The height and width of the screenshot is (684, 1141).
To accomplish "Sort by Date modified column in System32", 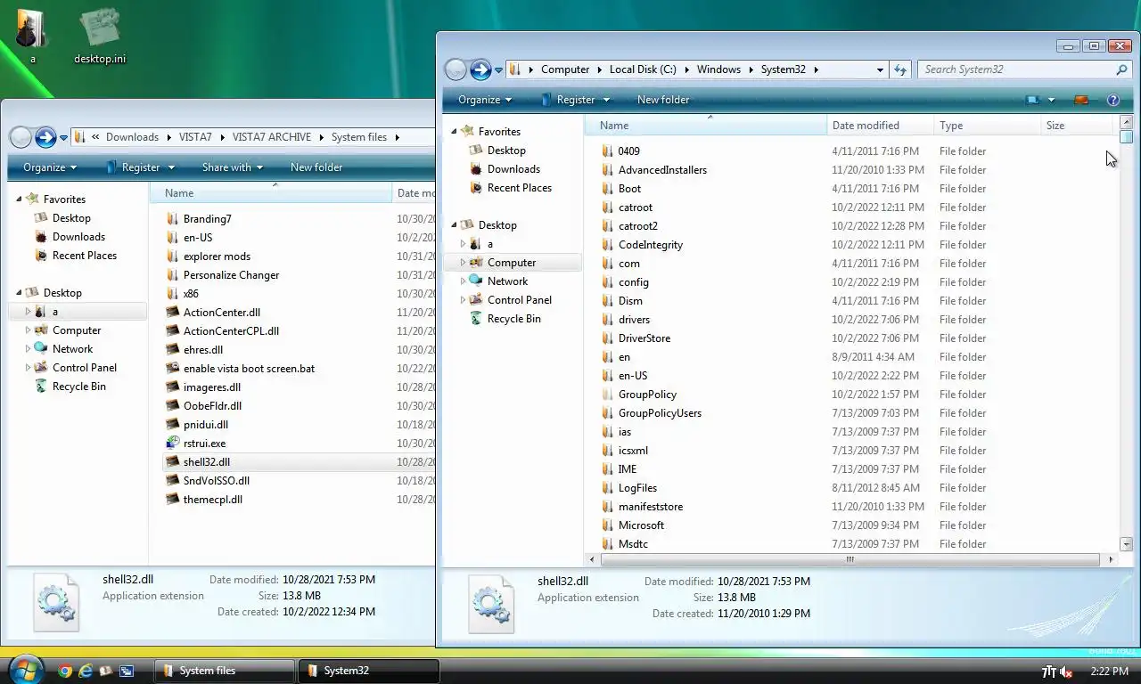I will (880, 126).
